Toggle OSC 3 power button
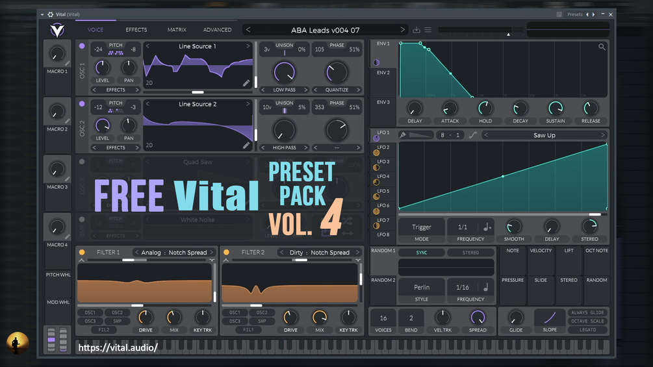653x367 pixels. pos(82,162)
